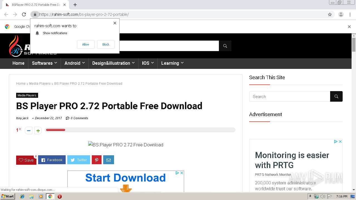Click the header search magnifier button
Image resolution: width=356 pixels, height=200 pixels.
225,46
